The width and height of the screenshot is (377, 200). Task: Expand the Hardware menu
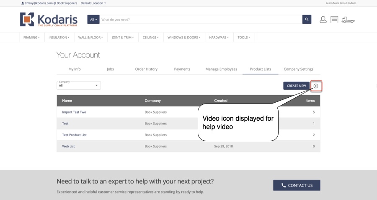click(x=219, y=37)
